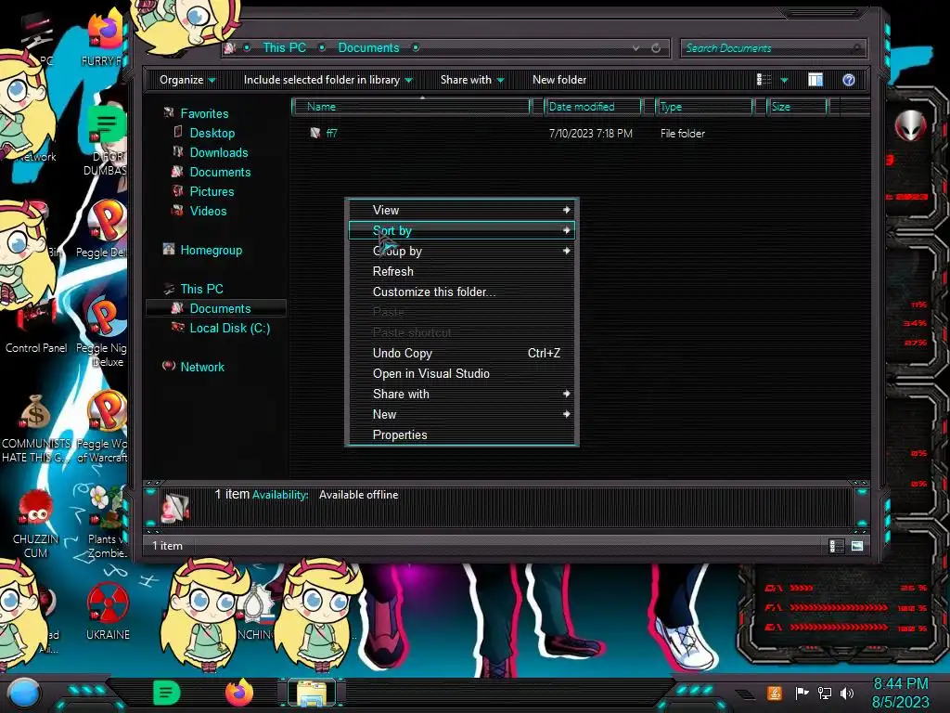The height and width of the screenshot is (713, 950).
Task: Sort by Size column header
Action: (x=797, y=107)
